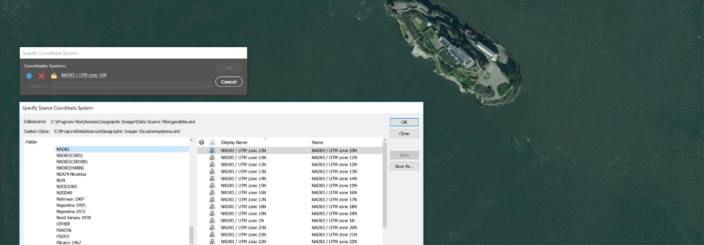Click lock icon beside UTM zone 20N
The width and height of the screenshot is (704, 245).
pyautogui.click(x=212, y=227)
